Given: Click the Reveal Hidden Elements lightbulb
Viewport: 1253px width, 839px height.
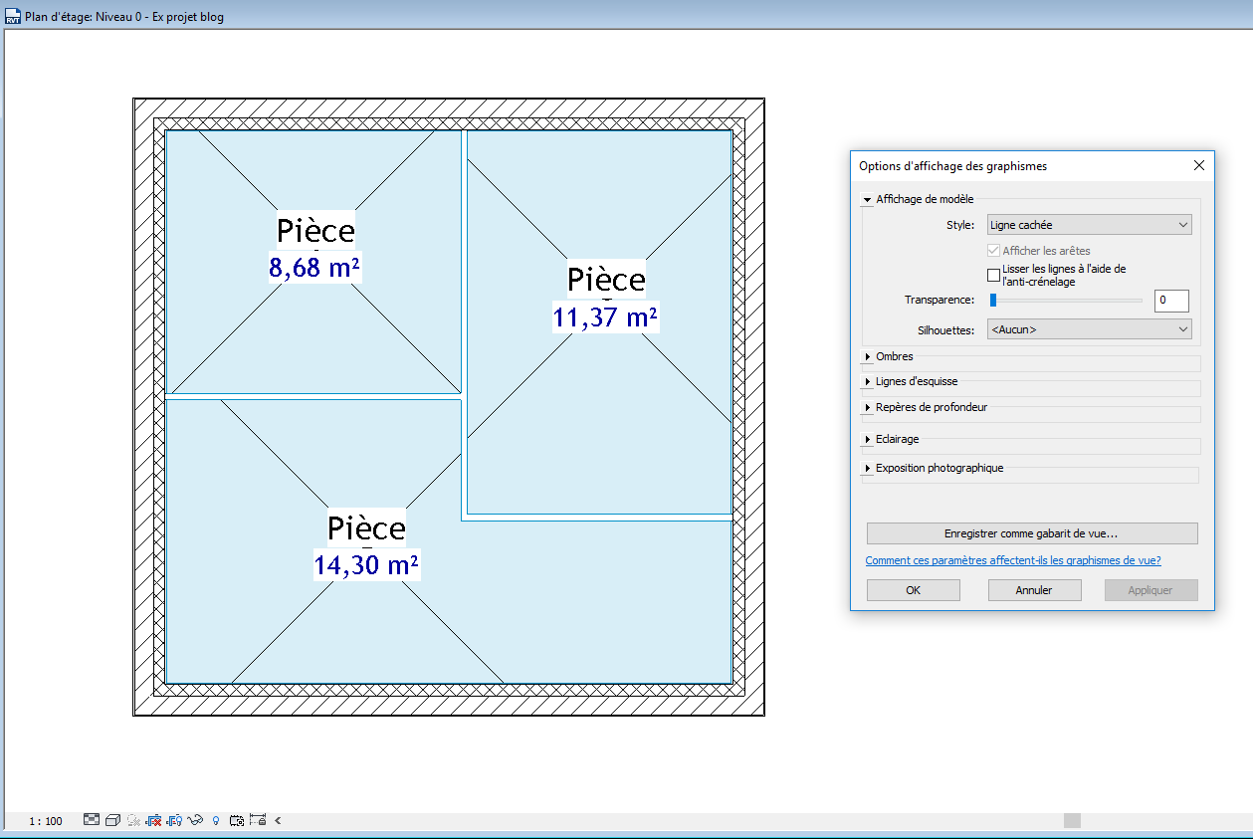Looking at the screenshot, I should 216,820.
